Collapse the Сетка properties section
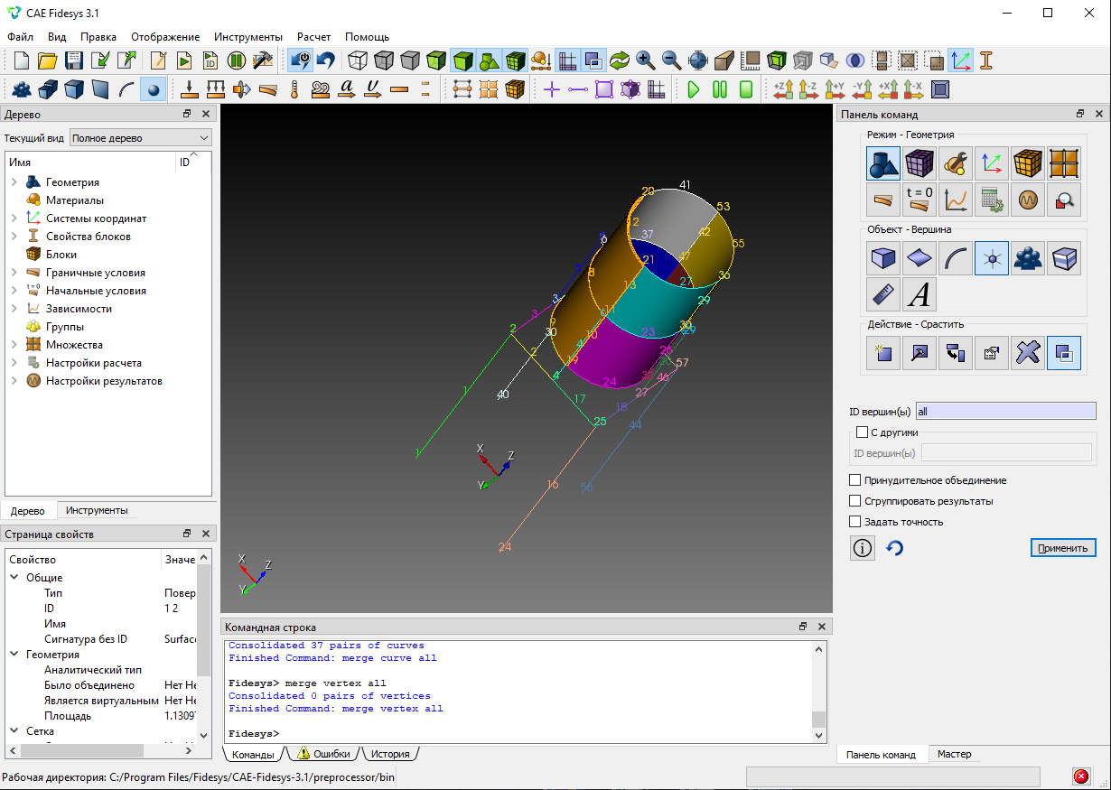 tap(14, 731)
